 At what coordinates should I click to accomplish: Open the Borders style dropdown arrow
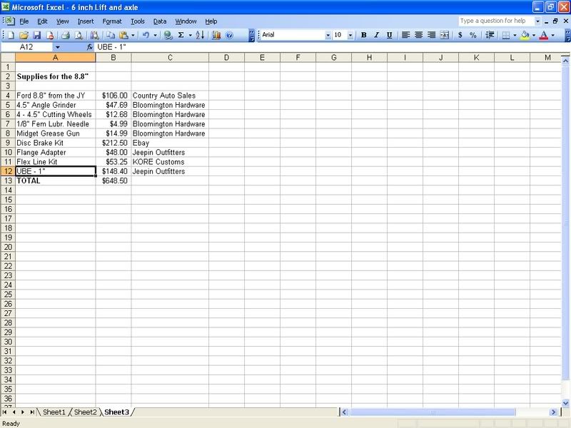tap(515, 35)
